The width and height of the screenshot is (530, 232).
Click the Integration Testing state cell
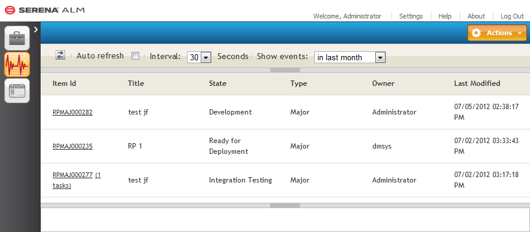tap(240, 180)
